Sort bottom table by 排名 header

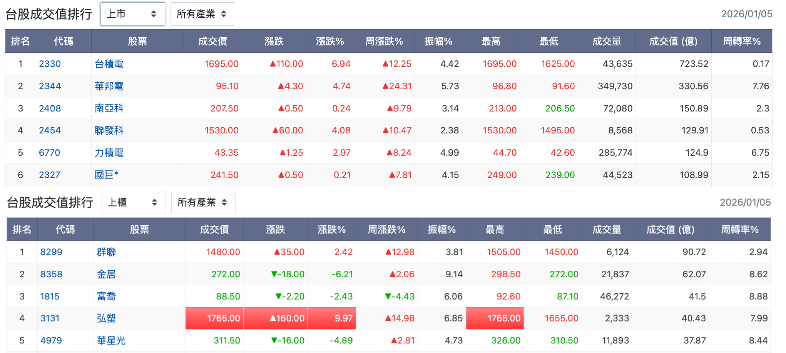22,230
